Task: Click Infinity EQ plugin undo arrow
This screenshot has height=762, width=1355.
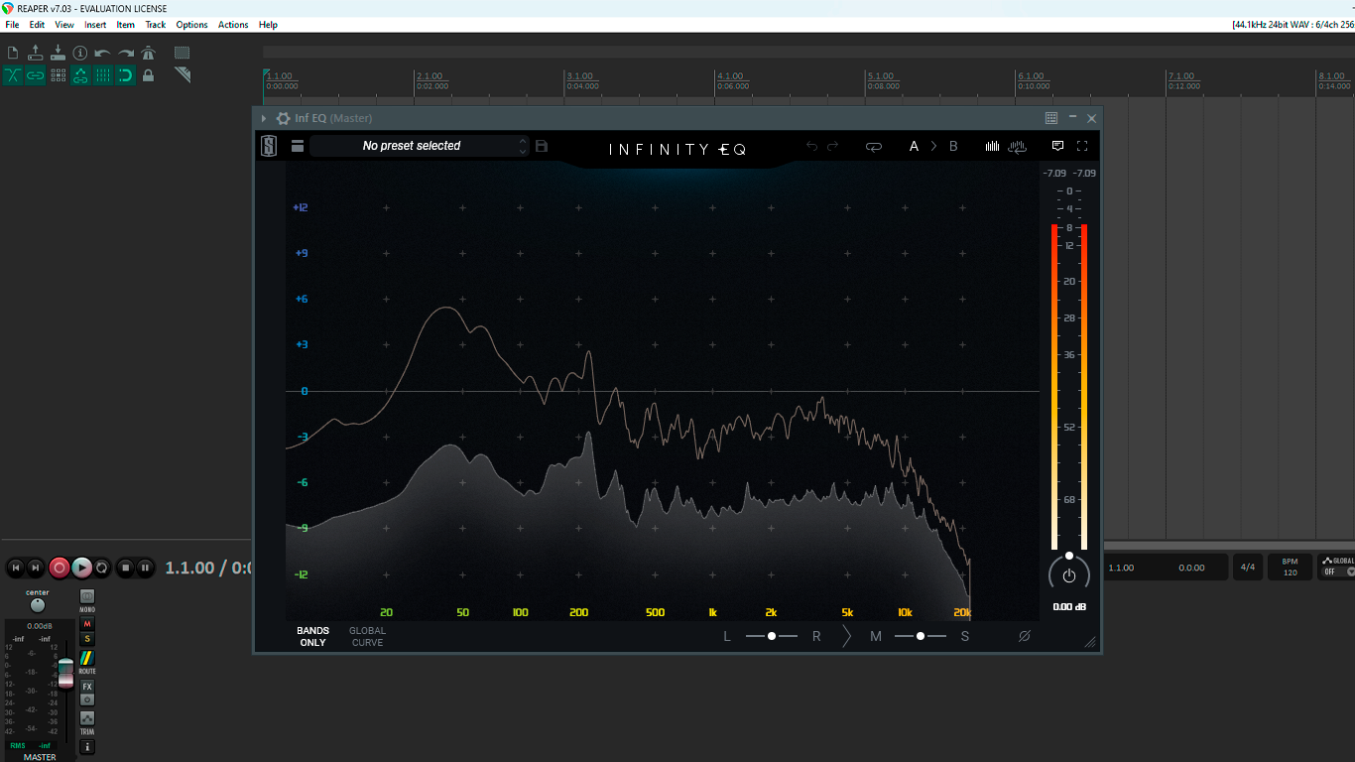Action: tap(811, 146)
